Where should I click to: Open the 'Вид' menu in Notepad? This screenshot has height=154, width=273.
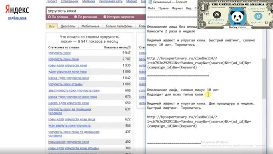(189, 8)
